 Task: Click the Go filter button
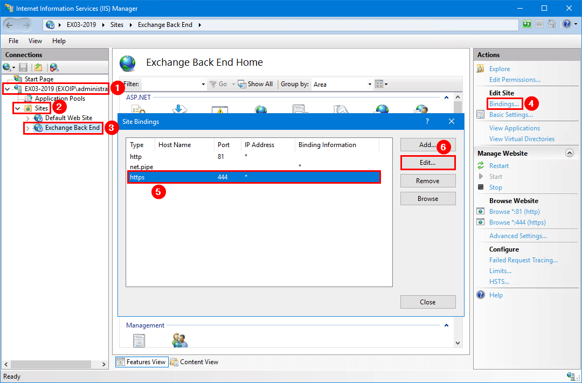coord(218,84)
